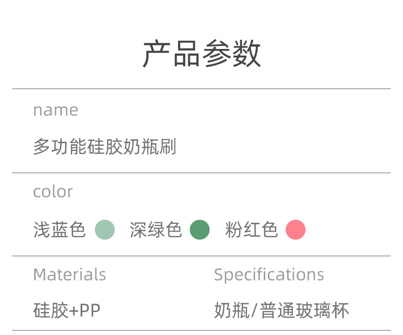
Task: Pick the pink color swatch
Action: tap(295, 229)
